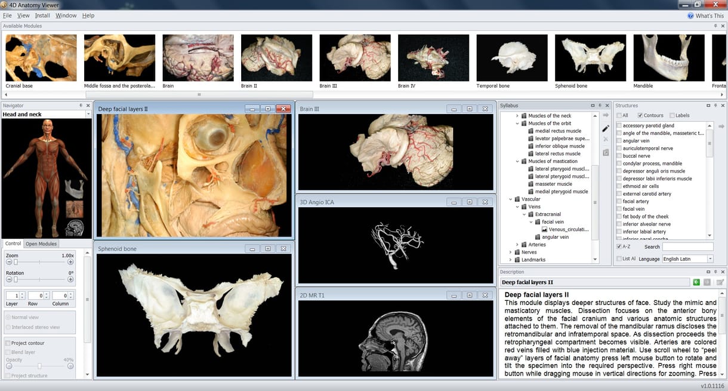Maximize the Brain III window
Screen dimensions: 728x391
[x=470, y=109]
